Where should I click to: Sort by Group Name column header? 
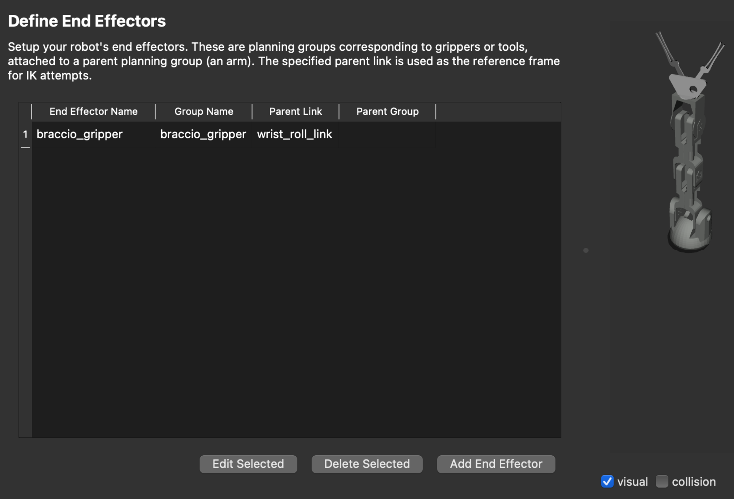[x=204, y=112]
